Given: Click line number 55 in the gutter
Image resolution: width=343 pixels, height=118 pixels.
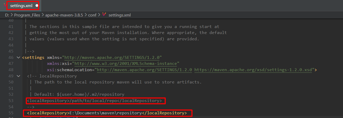Looking at the screenshot, I should tap(11, 113).
